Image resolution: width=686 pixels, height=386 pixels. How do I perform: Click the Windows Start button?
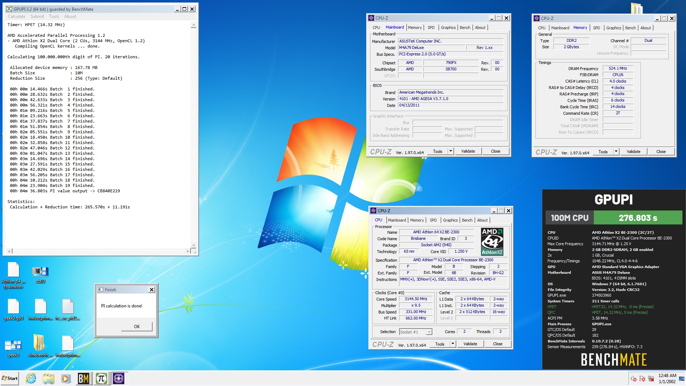[x=10, y=378]
